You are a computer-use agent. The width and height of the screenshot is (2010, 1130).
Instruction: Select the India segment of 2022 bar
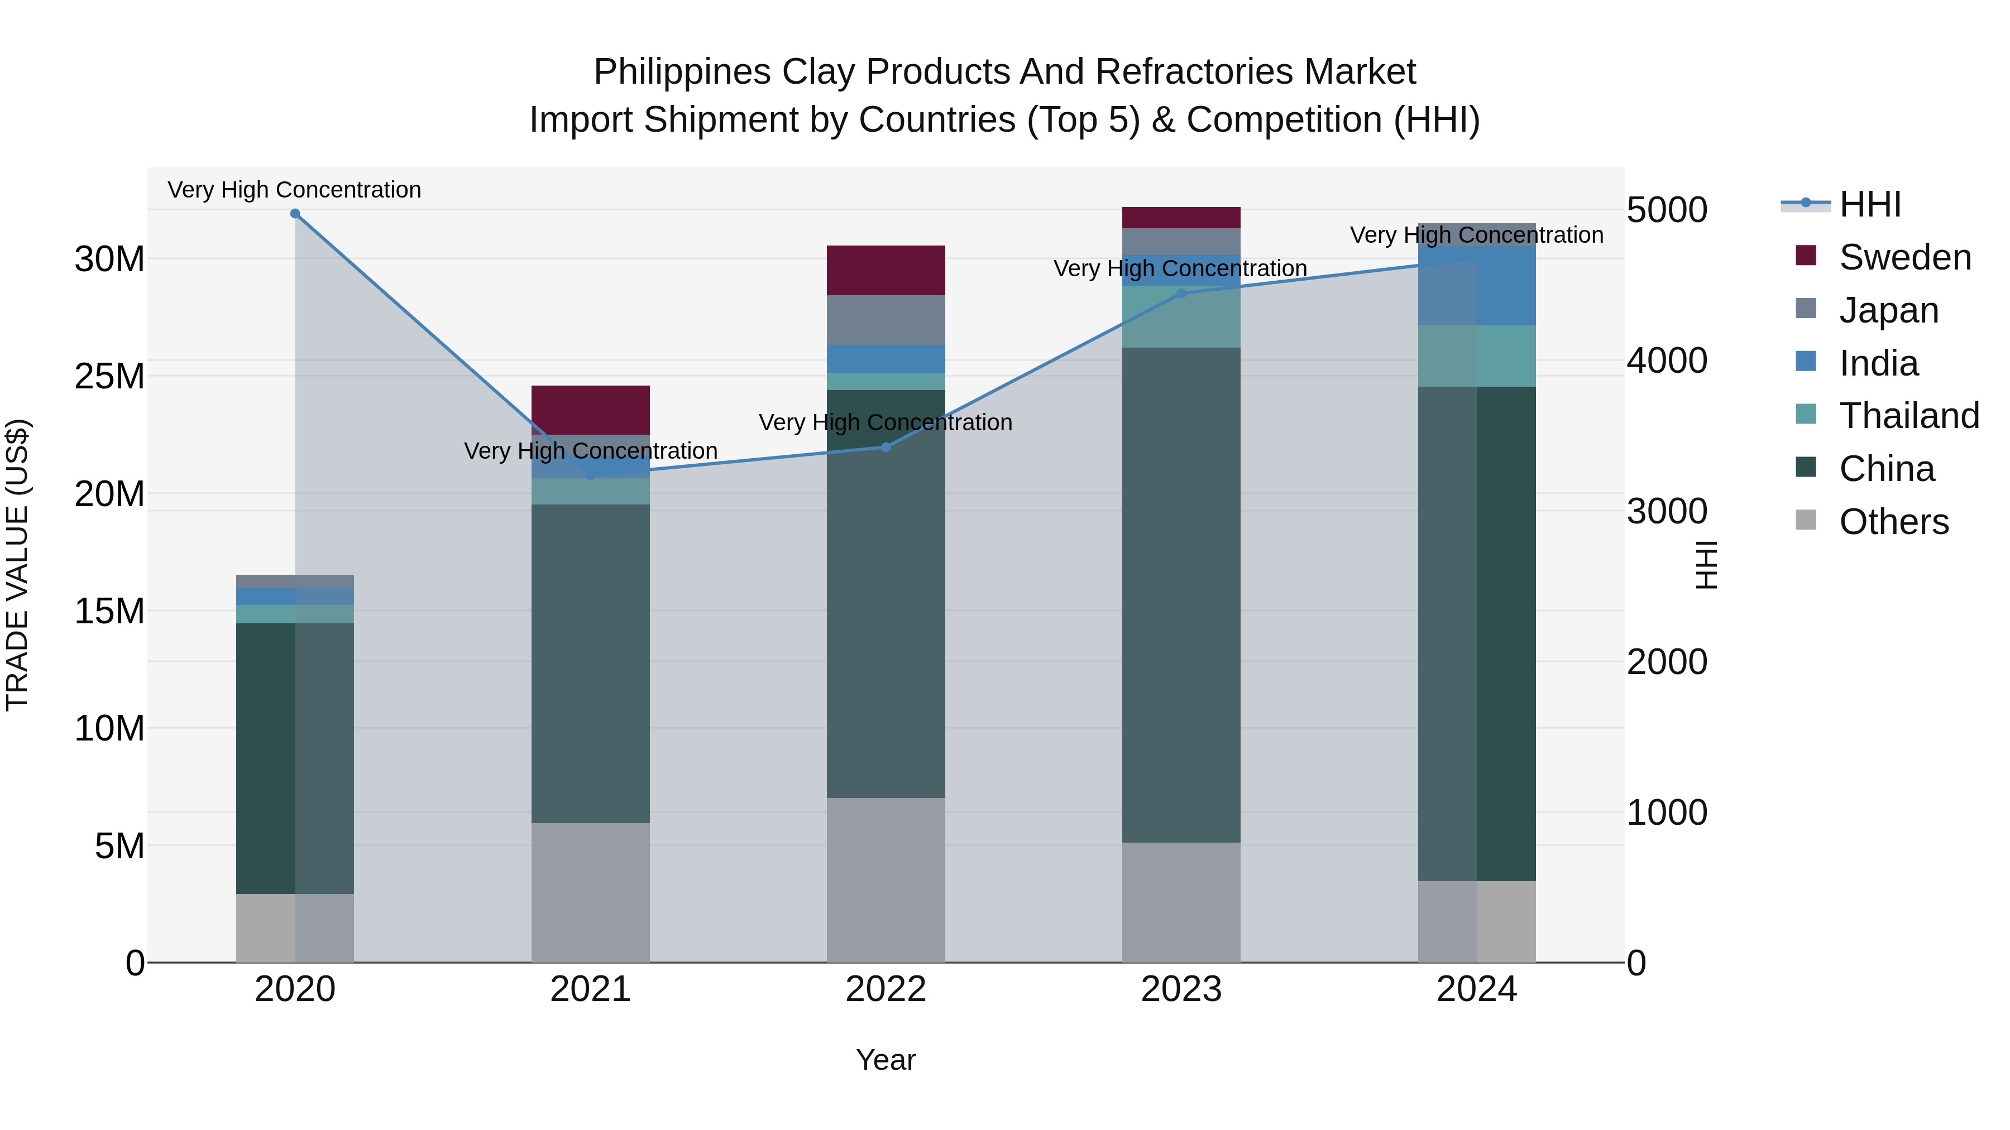pyautogui.click(x=886, y=359)
